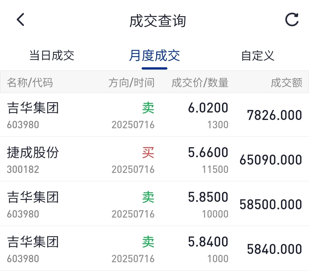Tap the red 买 direction label
Screen dimensions: 309x272
(148, 153)
